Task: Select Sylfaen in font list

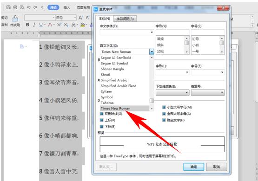Action: pos(125,91)
